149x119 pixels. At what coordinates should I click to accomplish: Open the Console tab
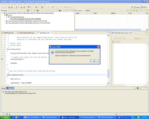pyautogui.click(x=3, y=88)
